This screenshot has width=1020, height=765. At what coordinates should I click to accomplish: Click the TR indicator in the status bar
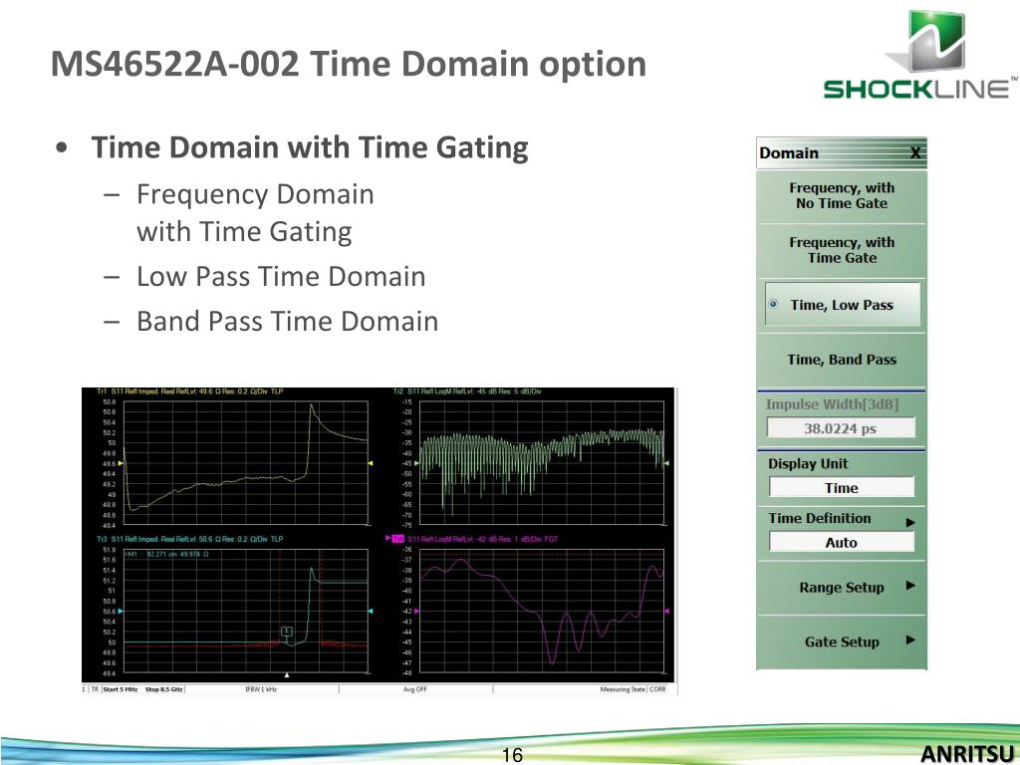coord(95,689)
